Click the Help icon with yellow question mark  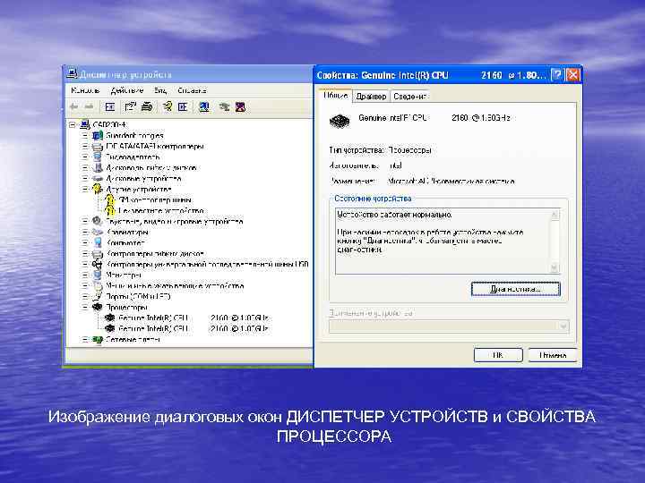(x=168, y=107)
